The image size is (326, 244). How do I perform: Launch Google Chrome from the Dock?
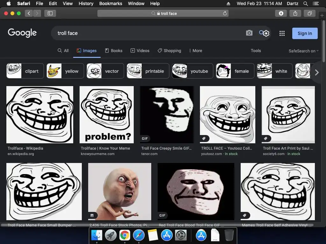click(124, 235)
